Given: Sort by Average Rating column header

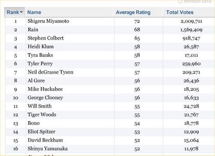Looking at the screenshot, I should (x=133, y=12).
